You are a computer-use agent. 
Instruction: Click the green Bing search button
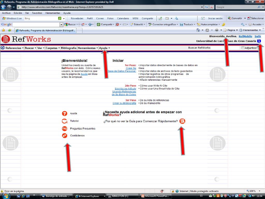coord(60,18)
